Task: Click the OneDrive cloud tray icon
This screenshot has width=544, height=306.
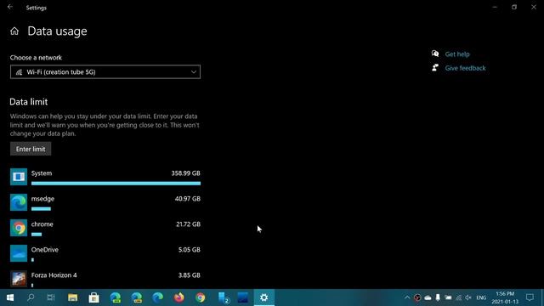Action: coord(428,297)
